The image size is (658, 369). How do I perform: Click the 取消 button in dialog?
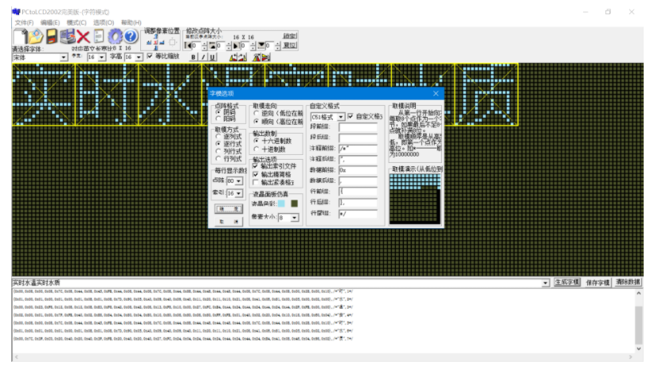tap(229, 221)
